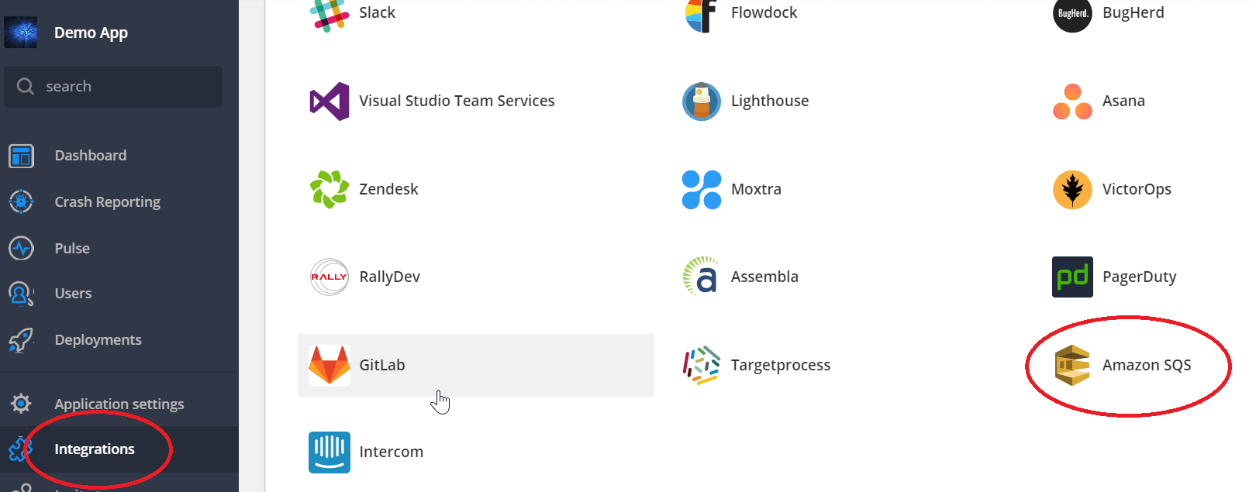Open the VictorOps integration
Image resolution: width=1256 pixels, height=492 pixels.
(x=1072, y=188)
